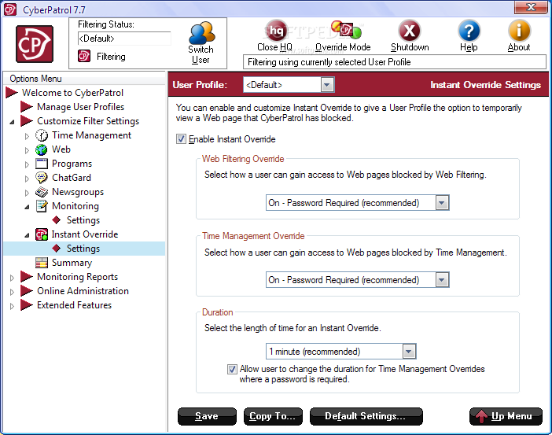The image size is (552, 435).
Task: Collapse the Monitoring tree node
Action: point(27,207)
